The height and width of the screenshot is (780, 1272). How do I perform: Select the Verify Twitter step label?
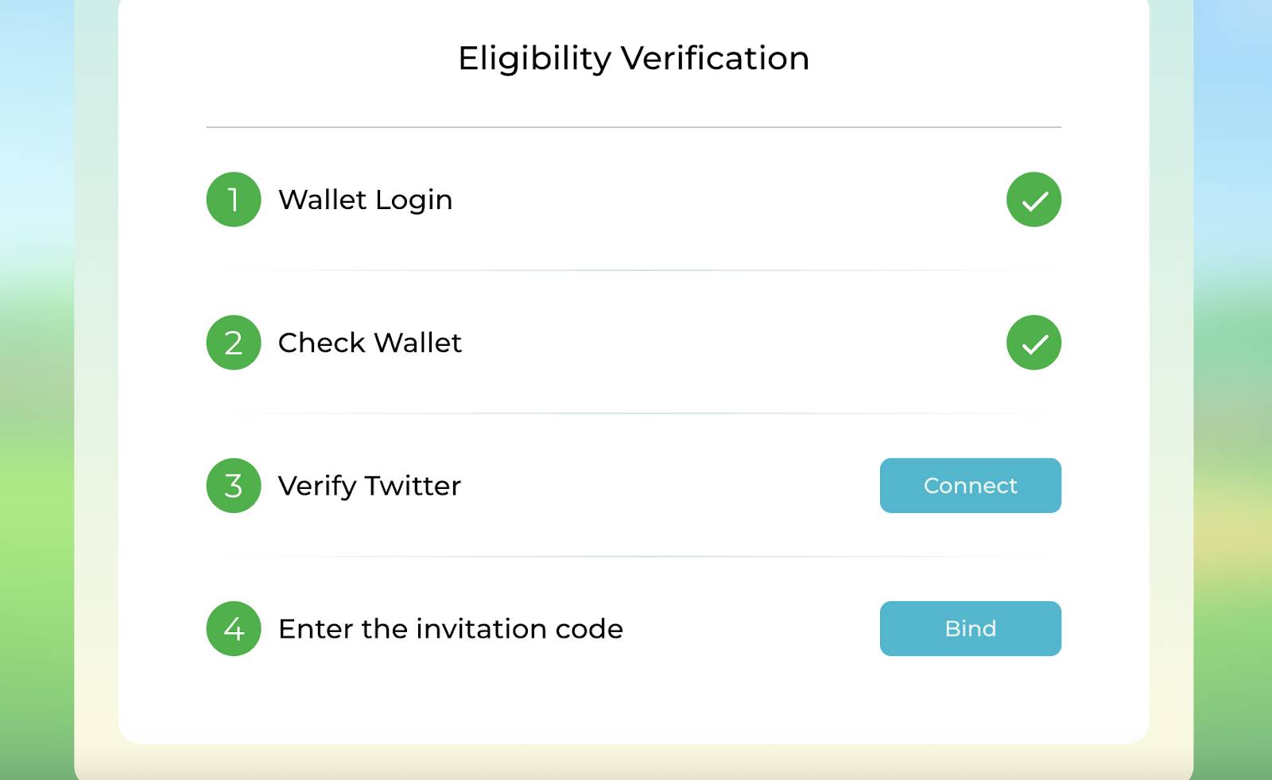370,486
